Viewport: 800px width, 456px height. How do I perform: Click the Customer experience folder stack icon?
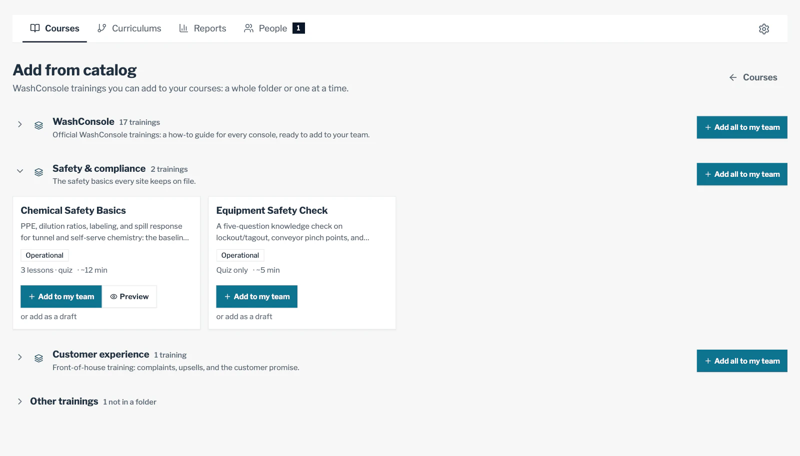point(38,358)
